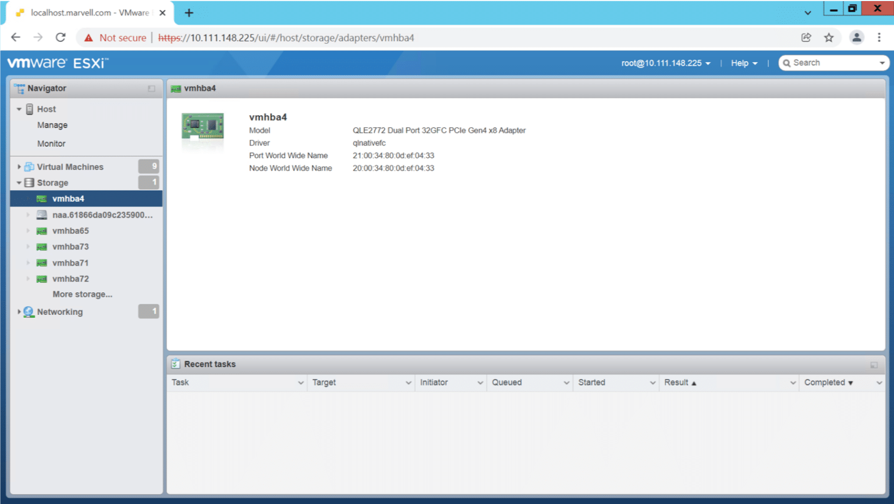This screenshot has height=504, width=894.
Task: Bookmark this page with the star icon
Action: [829, 37]
